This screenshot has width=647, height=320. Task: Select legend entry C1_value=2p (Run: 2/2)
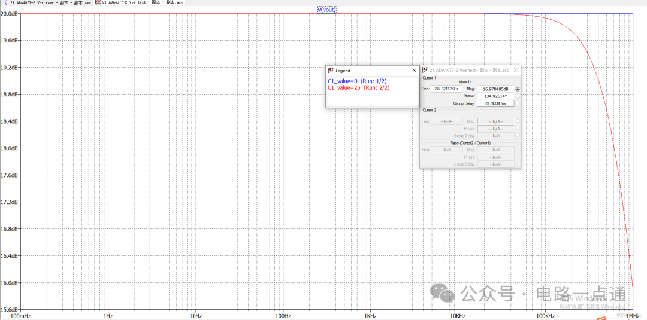(359, 88)
